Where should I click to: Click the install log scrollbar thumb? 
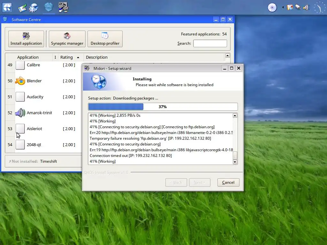point(235,156)
